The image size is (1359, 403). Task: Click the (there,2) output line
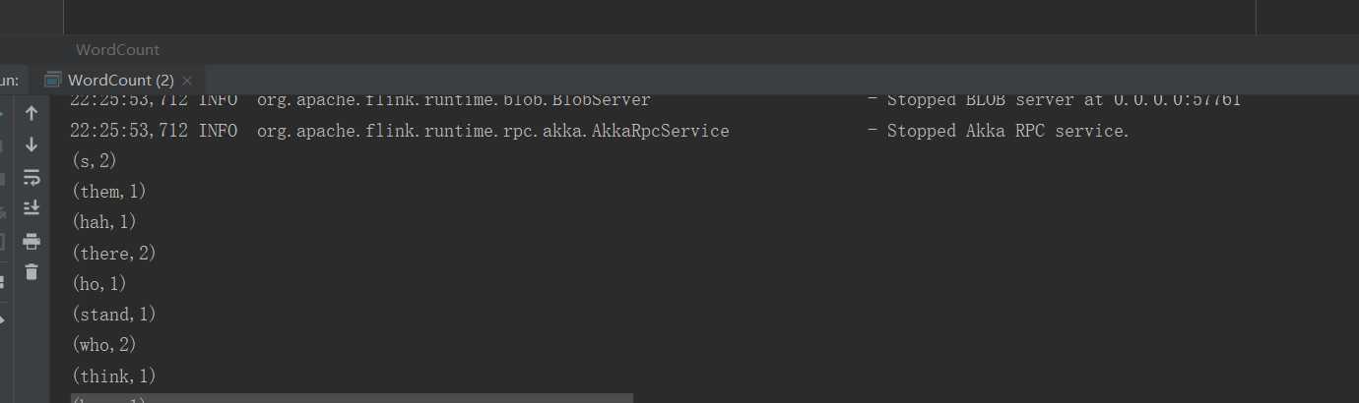tap(113, 254)
